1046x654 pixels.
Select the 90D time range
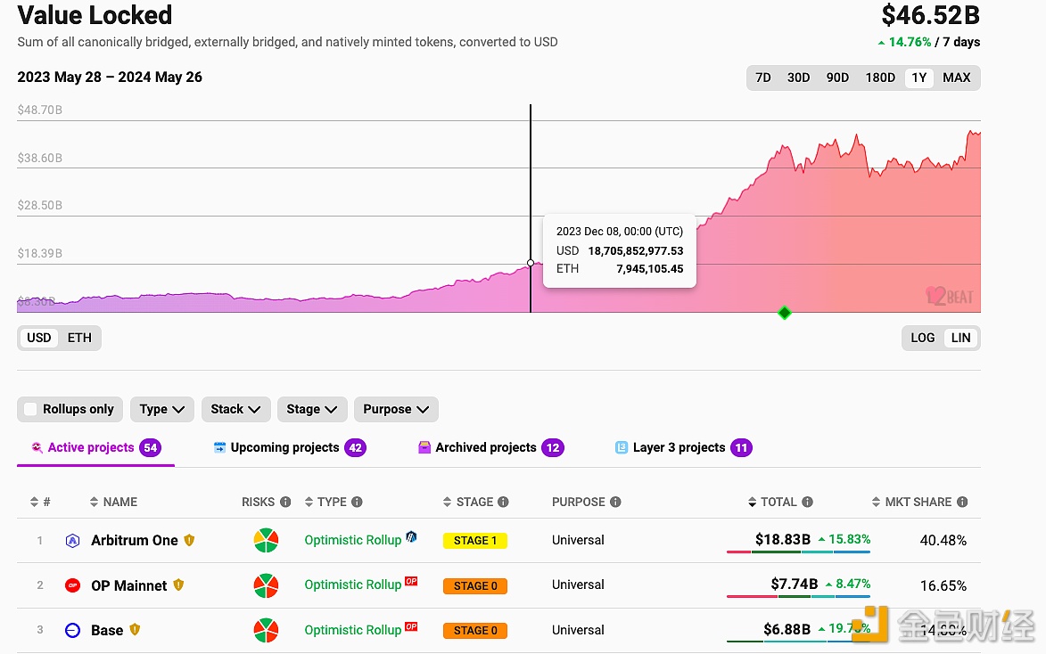(x=837, y=78)
